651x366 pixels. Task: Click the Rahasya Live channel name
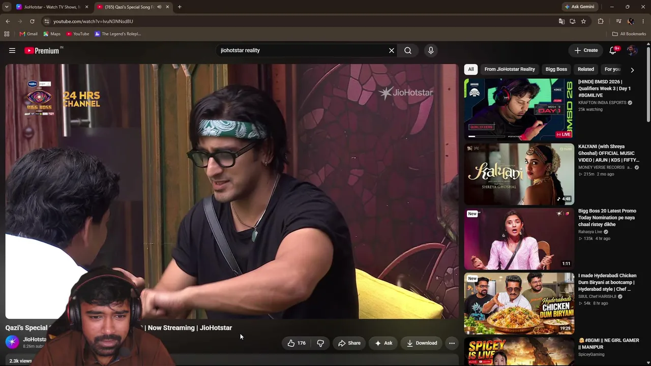point(590,232)
